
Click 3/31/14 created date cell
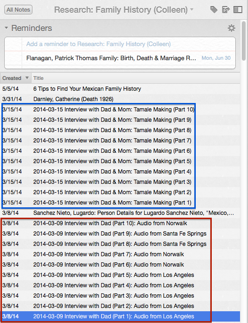(12, 99)
